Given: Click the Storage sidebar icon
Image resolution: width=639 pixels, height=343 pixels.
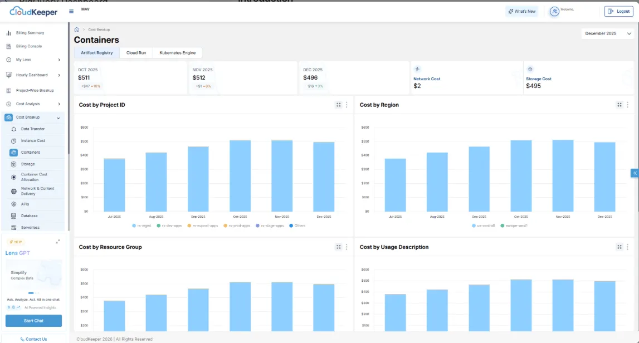Looking at the screenshot, I should click(x=13, y=164).
